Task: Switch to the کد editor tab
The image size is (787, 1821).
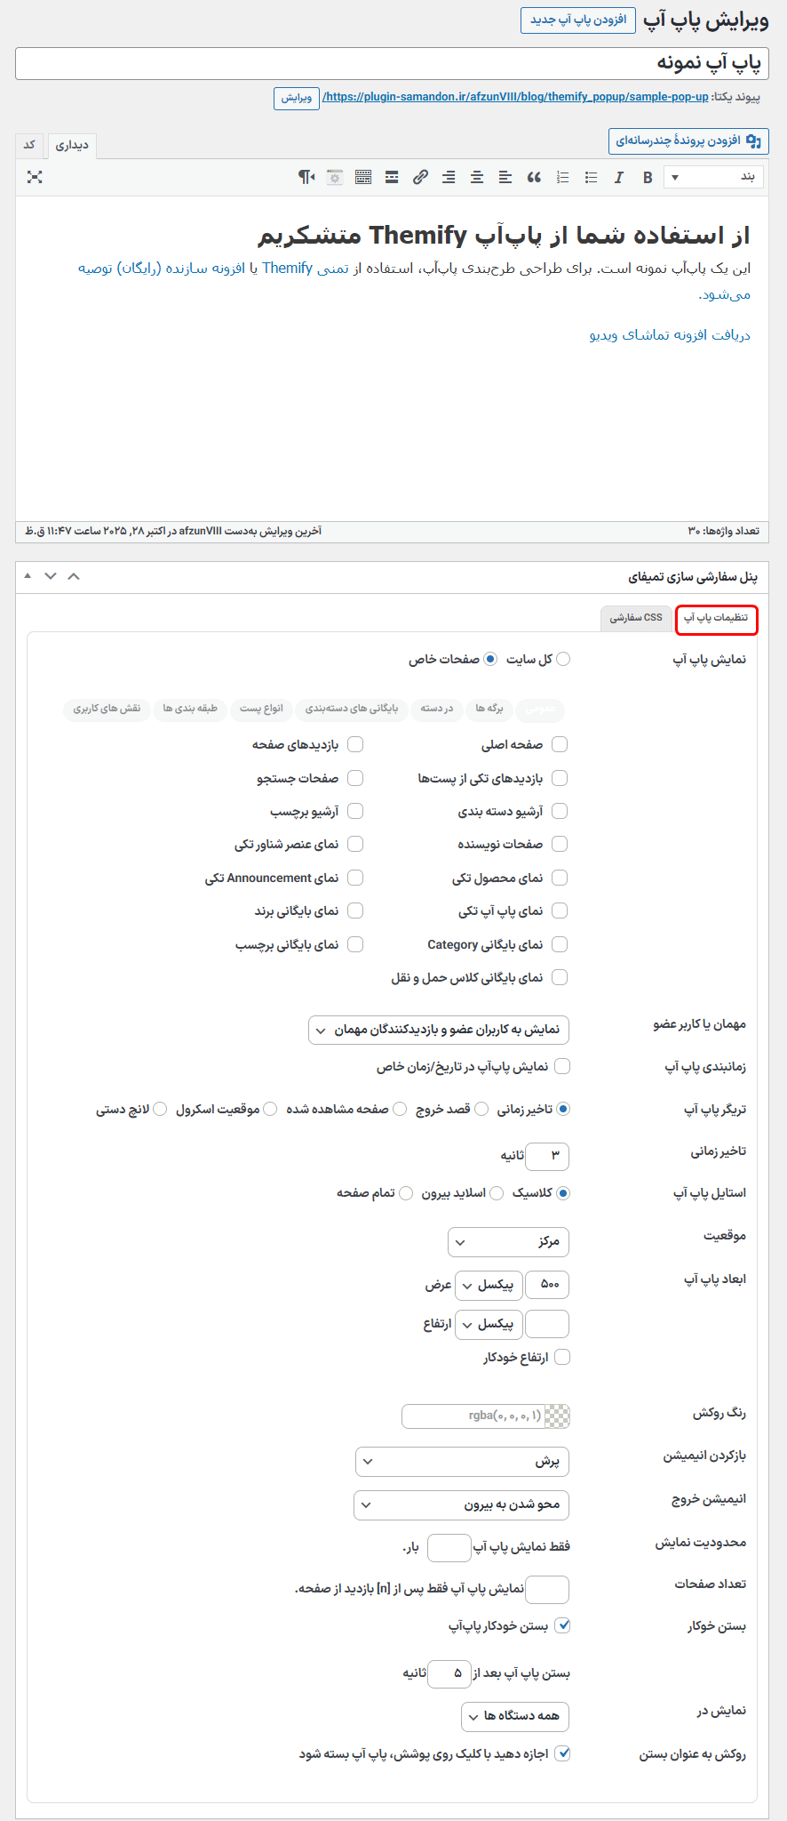Action: 29,145
